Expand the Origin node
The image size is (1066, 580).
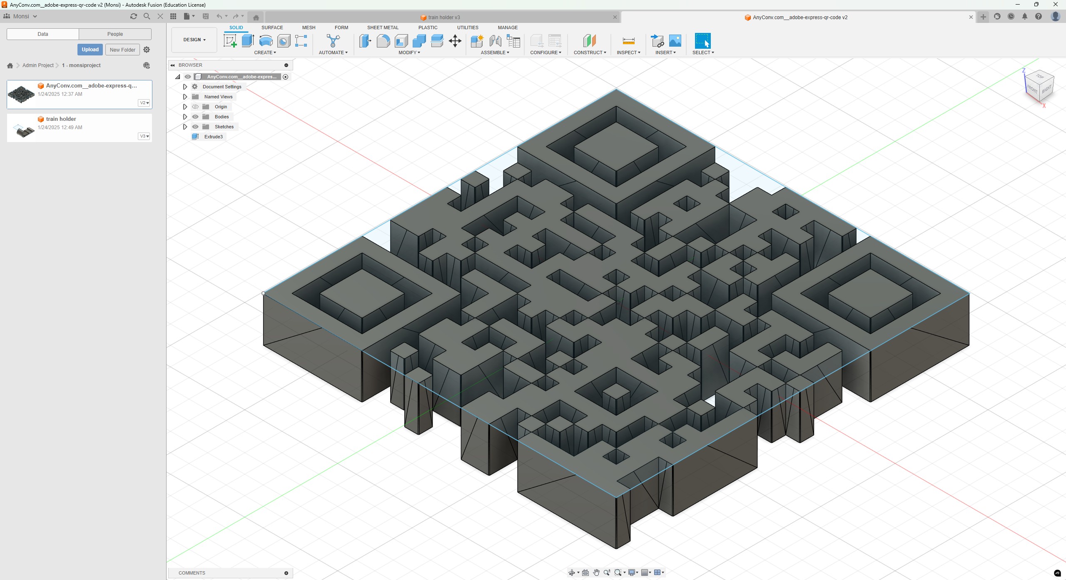(x=185, y=107)
